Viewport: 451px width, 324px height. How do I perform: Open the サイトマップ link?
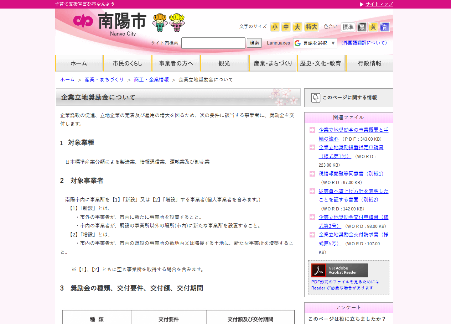coord(379,4)
